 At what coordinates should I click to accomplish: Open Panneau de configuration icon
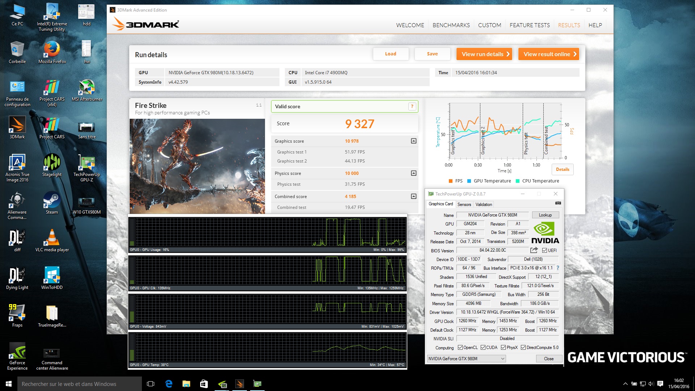(17, 93)
